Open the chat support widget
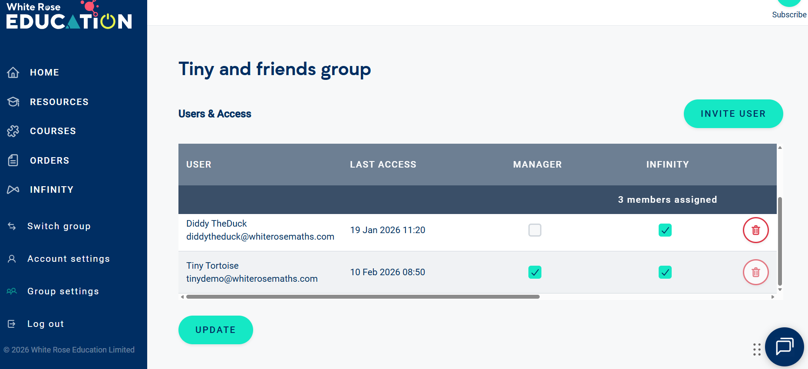This screenshot has height=369, width=808. pos(784,346)
